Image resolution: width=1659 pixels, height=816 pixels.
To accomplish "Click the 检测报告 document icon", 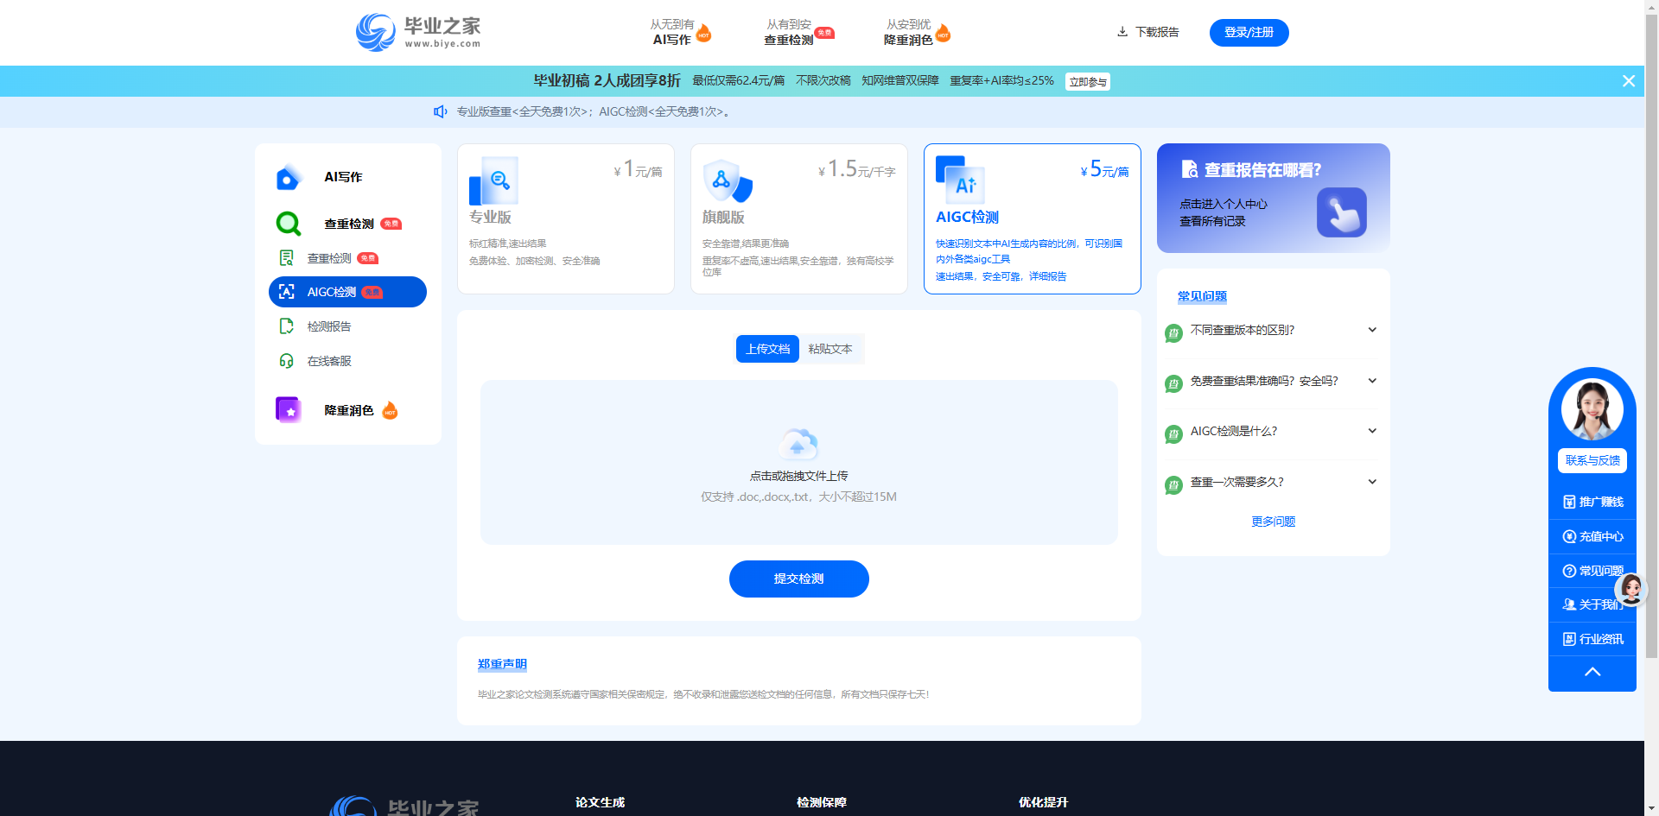I will pos(287,326).
